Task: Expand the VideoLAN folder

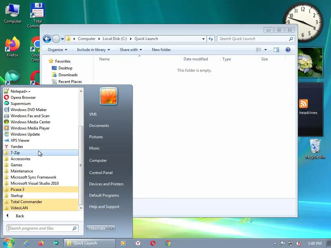Action: pyautogui.click(x=41, y=208)
